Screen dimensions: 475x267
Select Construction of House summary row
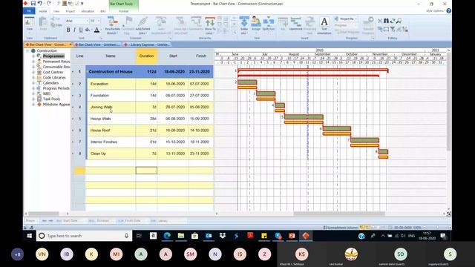click(150, 72)
